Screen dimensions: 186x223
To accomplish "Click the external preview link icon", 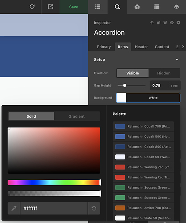I will (50, 7).
